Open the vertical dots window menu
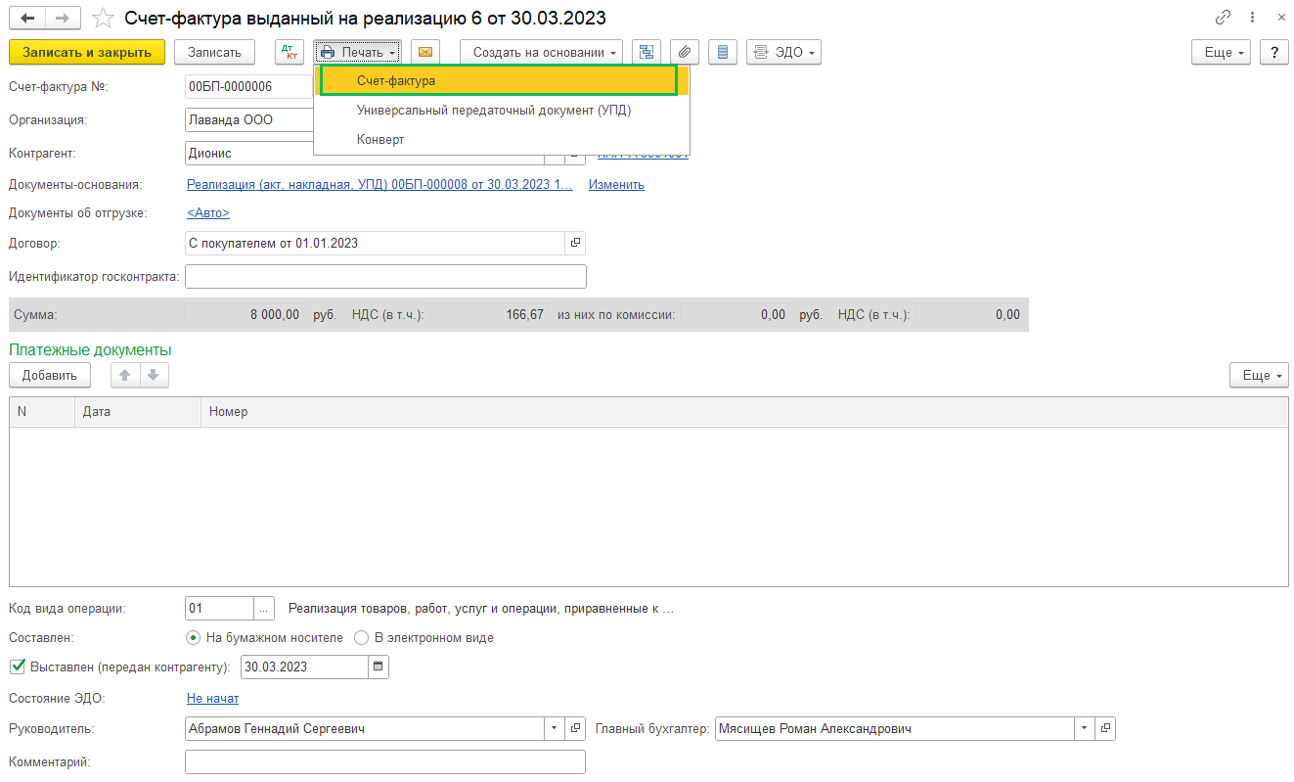The width and height of the screenshot is (1294, 782). (x=1252, y=18)
